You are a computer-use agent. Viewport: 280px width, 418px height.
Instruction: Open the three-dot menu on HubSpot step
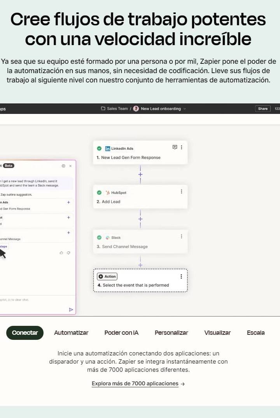tap(182, 191)
